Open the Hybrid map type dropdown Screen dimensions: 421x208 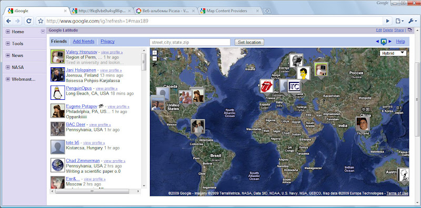pyautogui.click(x=393, y=53)
